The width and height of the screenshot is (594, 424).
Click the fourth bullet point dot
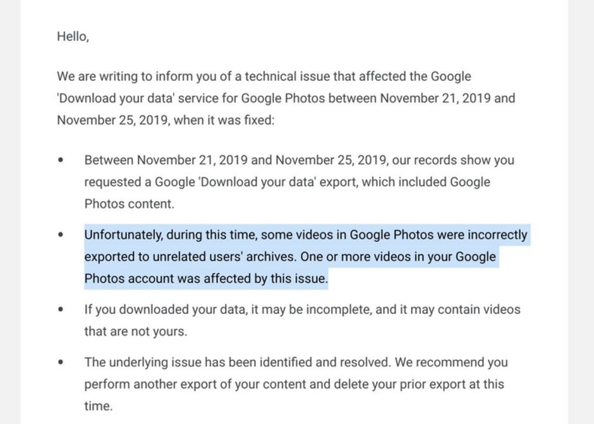tap(61, 363)
